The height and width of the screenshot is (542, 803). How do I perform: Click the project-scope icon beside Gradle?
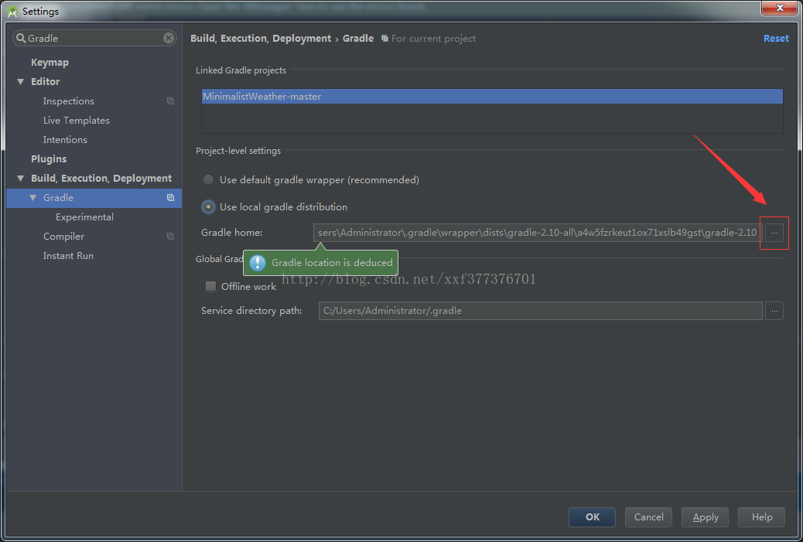click(x=170, y=198)
